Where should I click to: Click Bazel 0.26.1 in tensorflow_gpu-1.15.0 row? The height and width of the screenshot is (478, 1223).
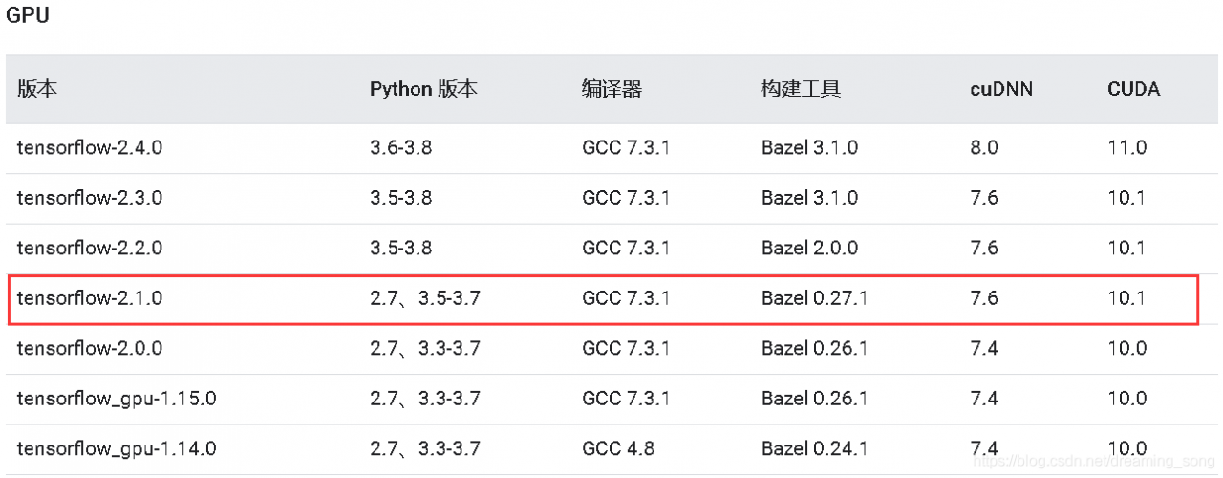point(814,398)
